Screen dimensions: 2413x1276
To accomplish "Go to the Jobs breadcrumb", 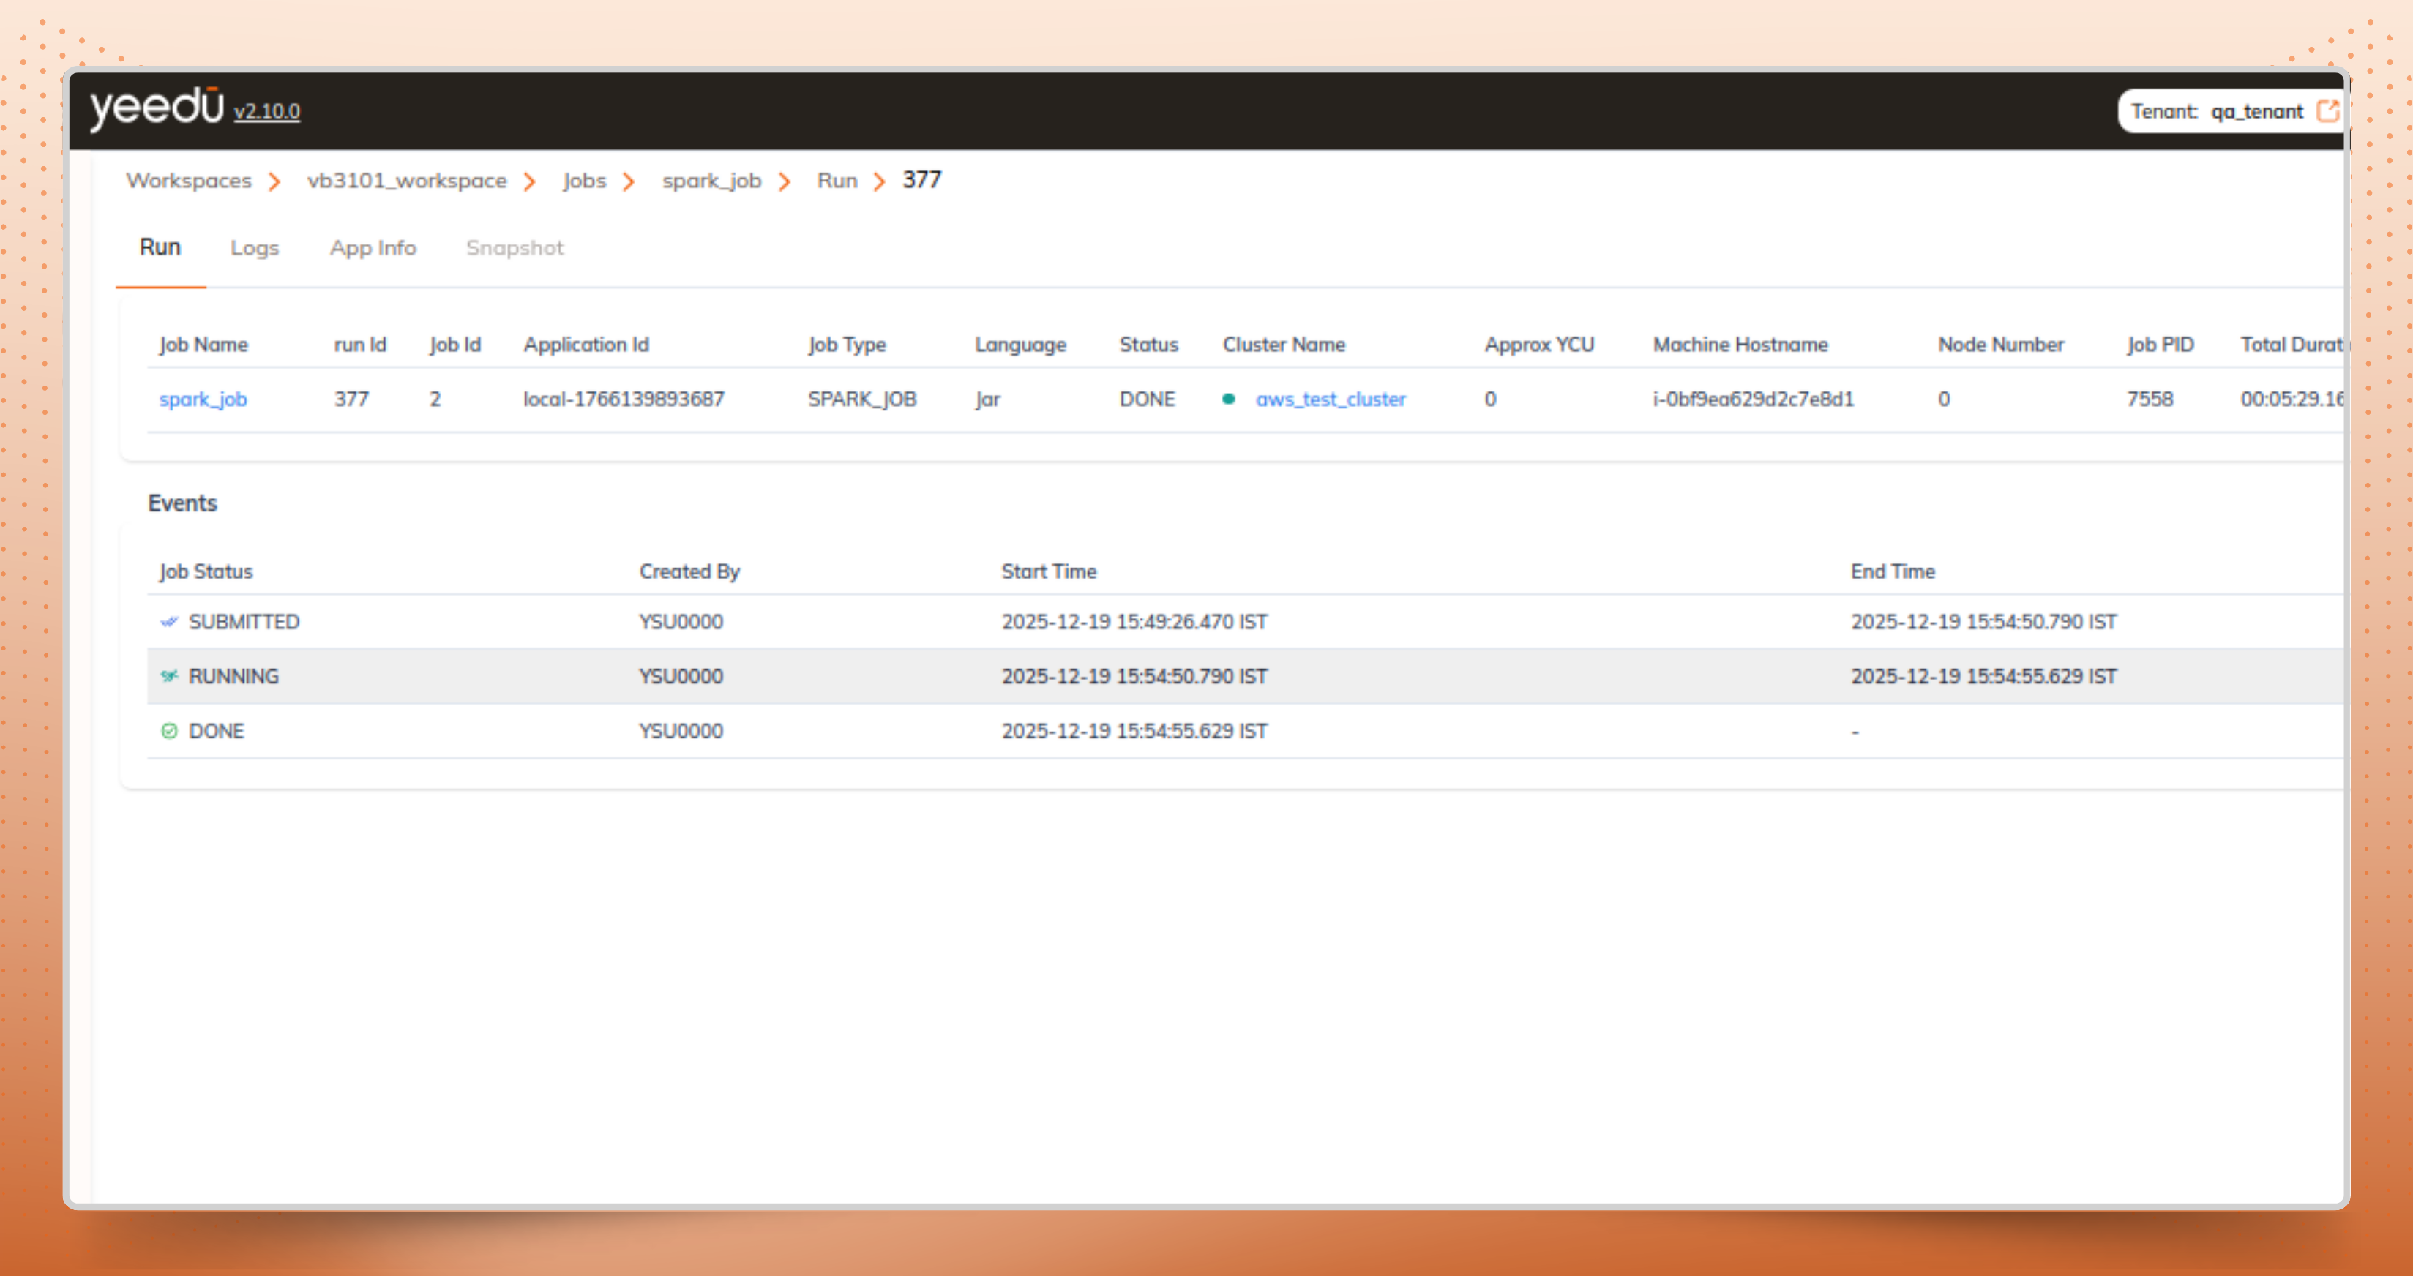I will point(585,181).
